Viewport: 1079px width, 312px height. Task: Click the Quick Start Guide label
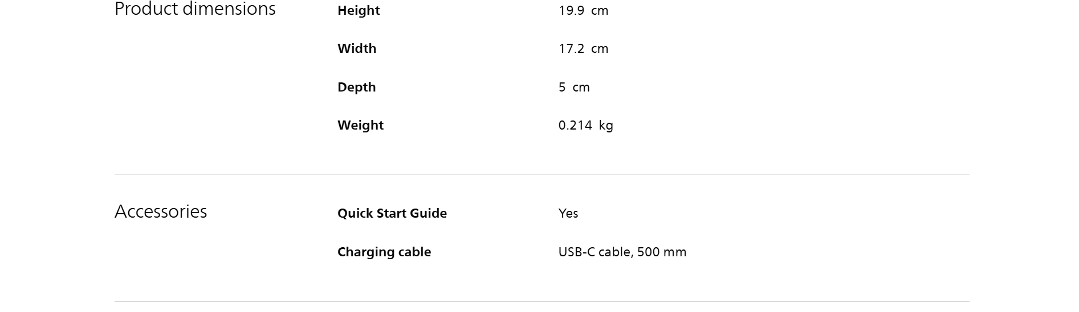tap(392, 214)
